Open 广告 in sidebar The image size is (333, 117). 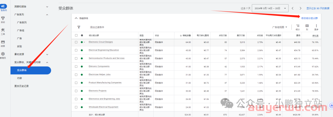coord(19,39)
